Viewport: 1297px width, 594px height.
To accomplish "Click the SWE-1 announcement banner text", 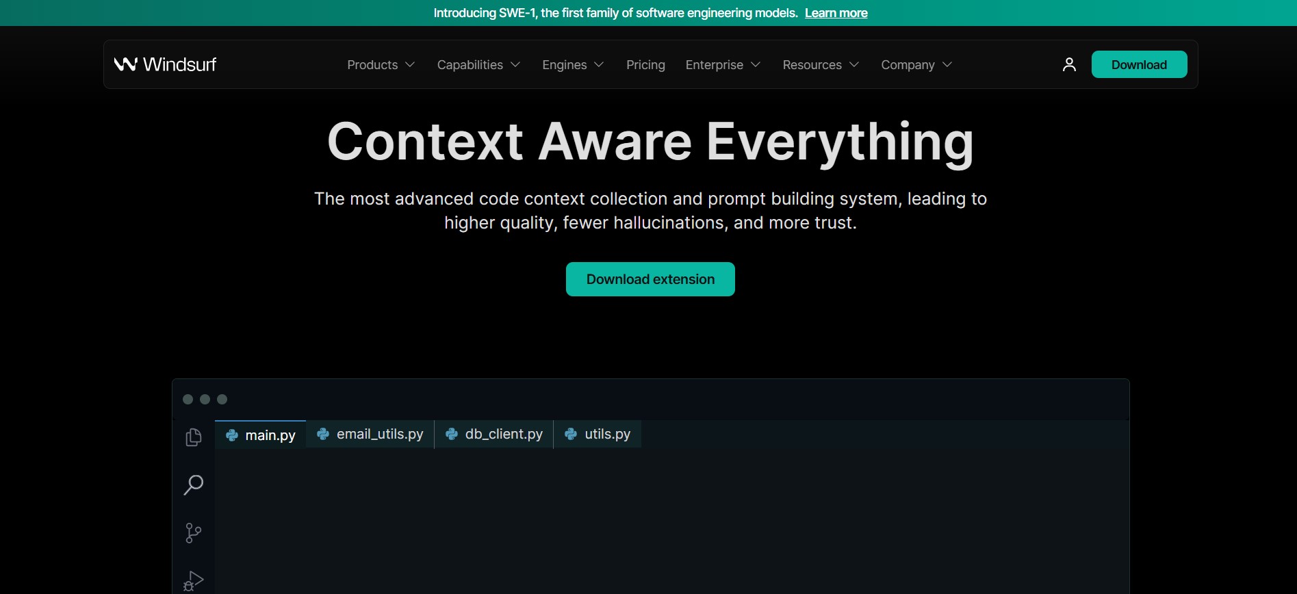I will tap(615, 13).
